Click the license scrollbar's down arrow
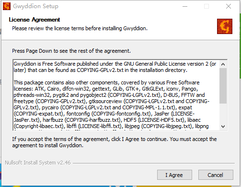Image resolution: width=241 pixels, height=187 pixels. pyautogui.click(x=223, y=127)
